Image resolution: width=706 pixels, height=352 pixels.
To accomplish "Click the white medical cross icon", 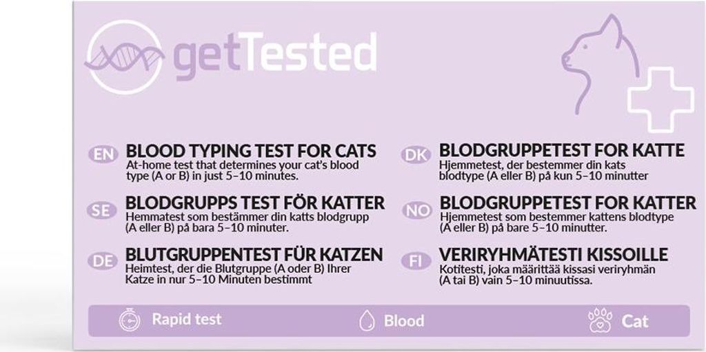I will pyautogui.click(x=660, y=100).
